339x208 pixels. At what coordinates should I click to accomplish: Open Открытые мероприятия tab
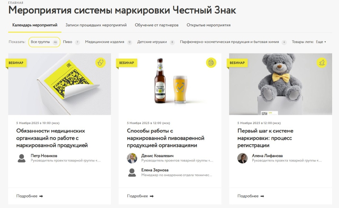[208, 25]
